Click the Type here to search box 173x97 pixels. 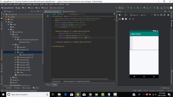point(28,95)
